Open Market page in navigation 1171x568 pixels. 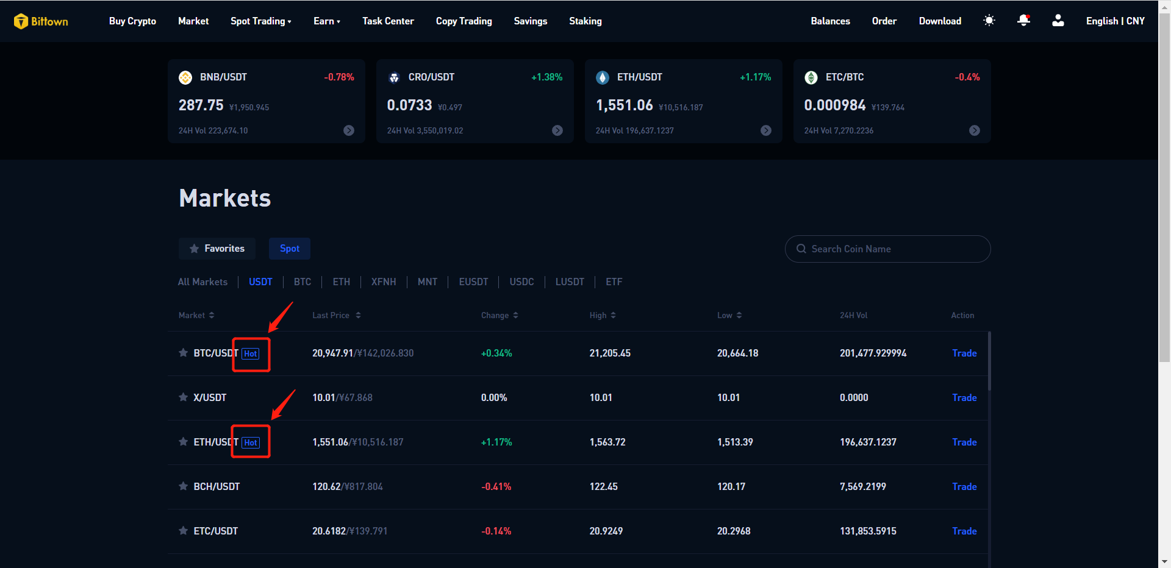pos(193,21)
